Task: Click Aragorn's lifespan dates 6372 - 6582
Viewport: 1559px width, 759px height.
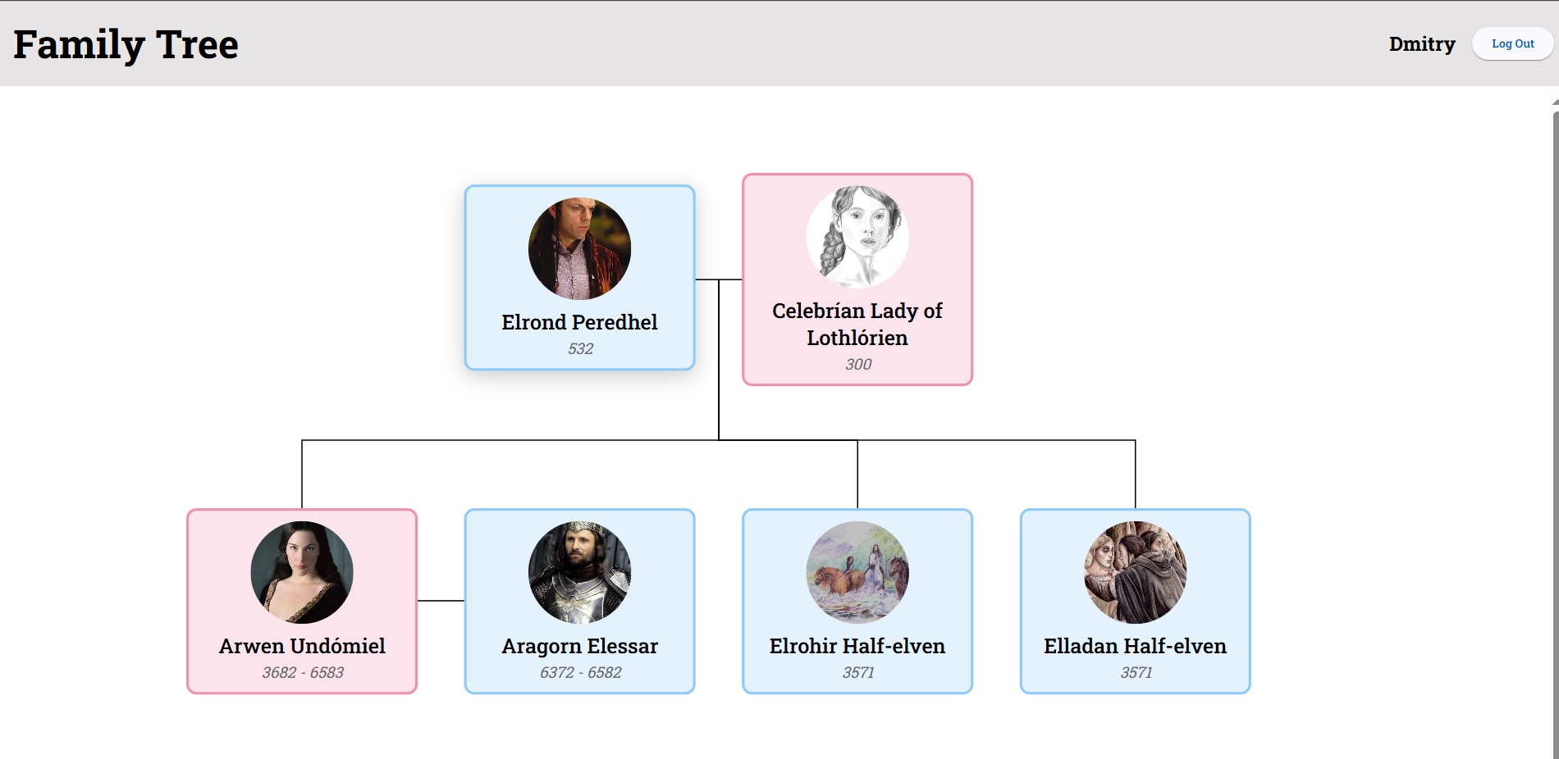Action: pos(580,671)
